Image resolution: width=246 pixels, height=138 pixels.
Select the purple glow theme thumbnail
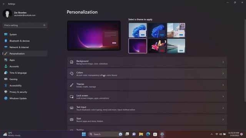click(138, 46)
